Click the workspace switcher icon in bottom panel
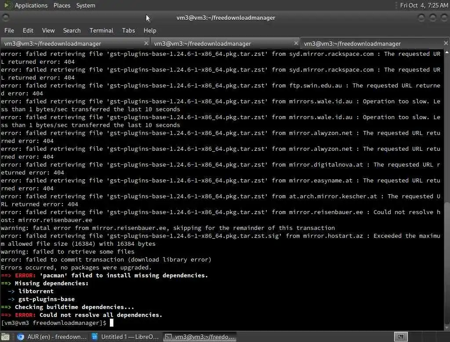The height and width of the screenshot is (342, 450). [x=401, y=337]
